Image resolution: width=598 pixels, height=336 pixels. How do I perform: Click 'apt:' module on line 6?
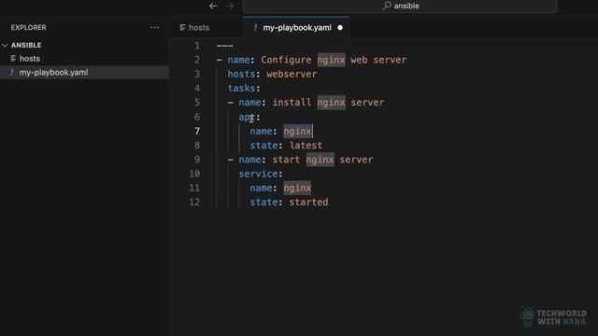[249, 117]
